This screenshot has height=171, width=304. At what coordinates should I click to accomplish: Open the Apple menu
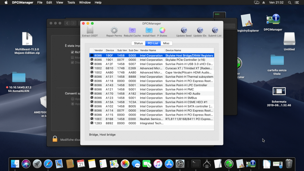pyautogui.click(x=6, y=2)
